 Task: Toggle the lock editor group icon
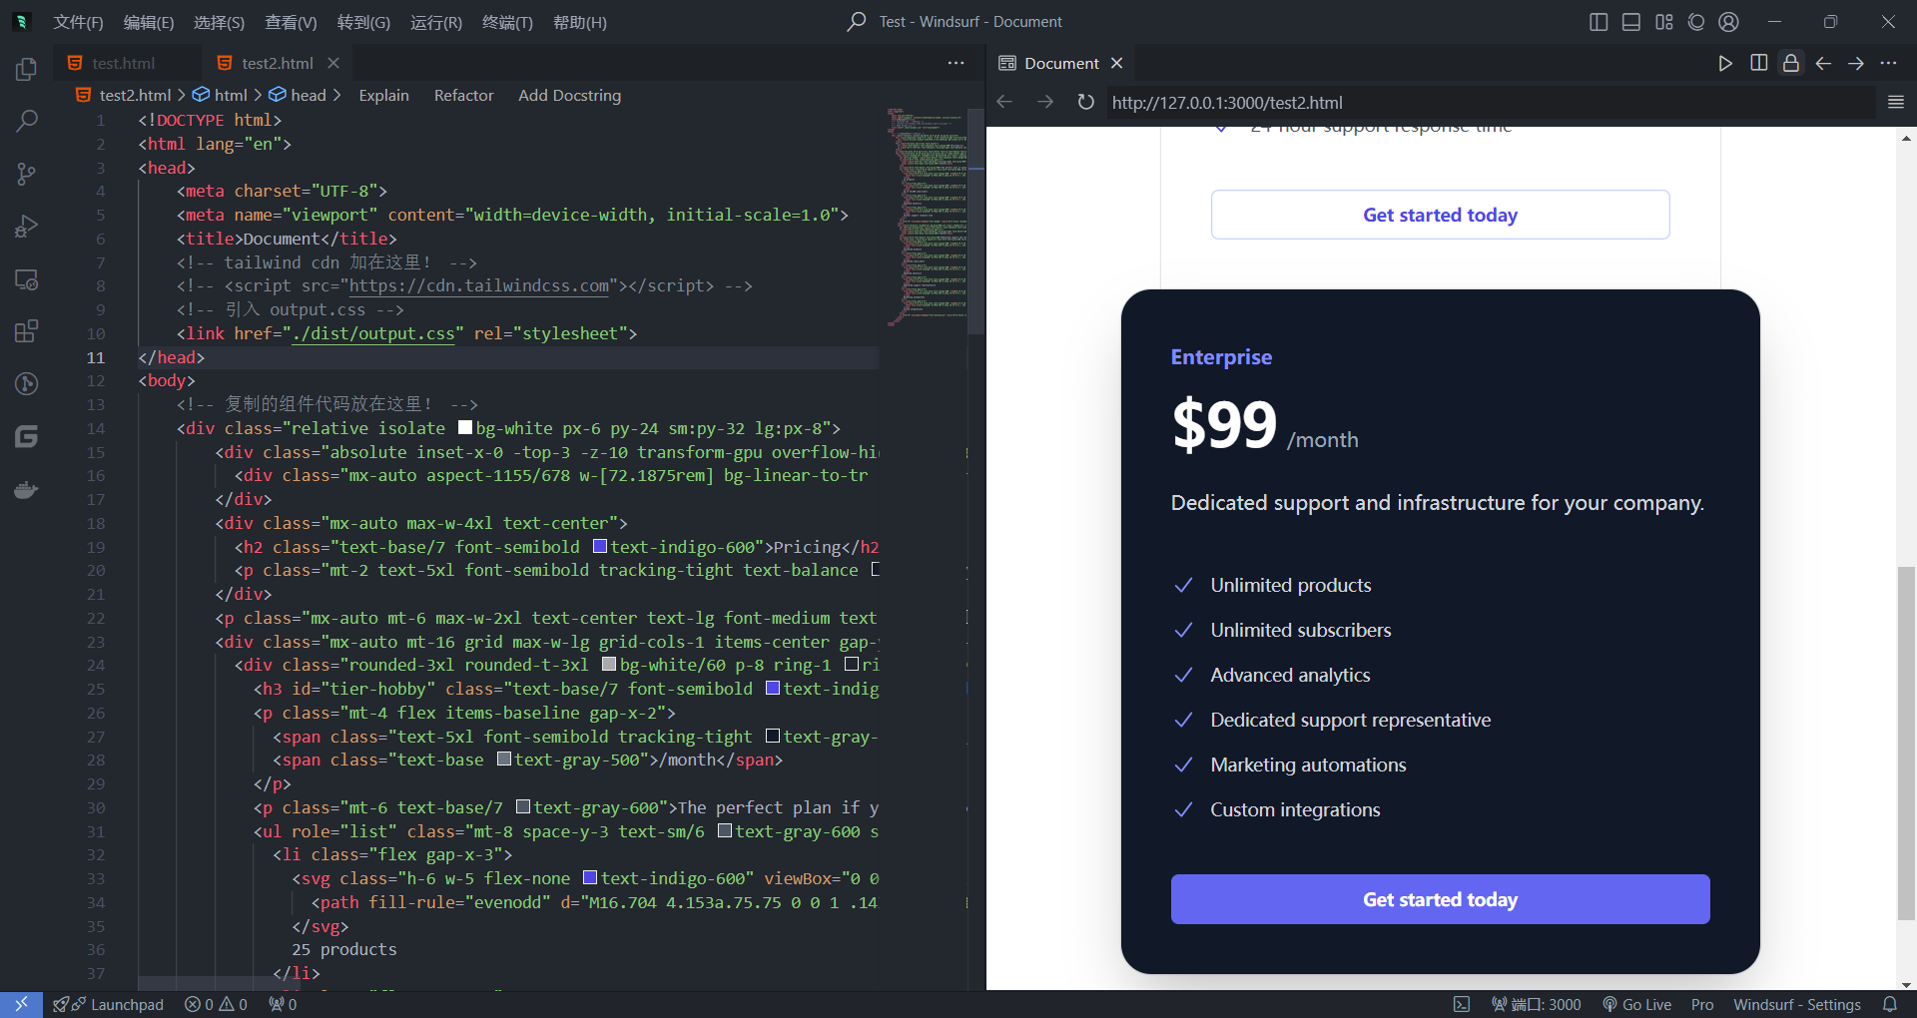pos(1791,63)
